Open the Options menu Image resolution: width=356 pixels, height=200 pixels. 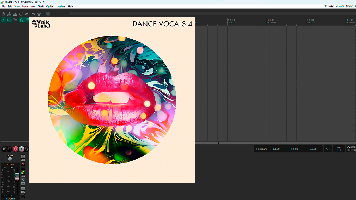click(51, 7)
